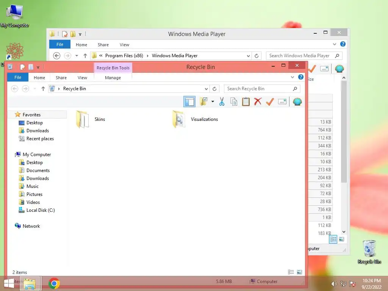Click the Help icon in Recycle Bin window

[300, 77]
